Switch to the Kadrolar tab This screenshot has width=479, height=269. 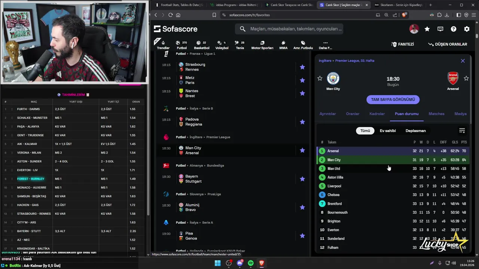coord(377,114)
